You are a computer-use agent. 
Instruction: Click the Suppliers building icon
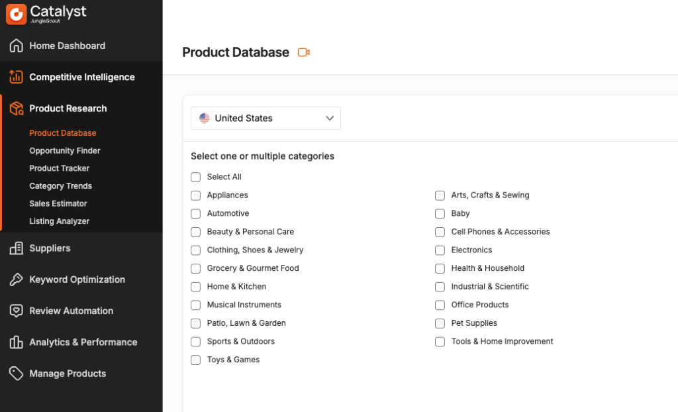pyautogui.click(x=17, y=248)
